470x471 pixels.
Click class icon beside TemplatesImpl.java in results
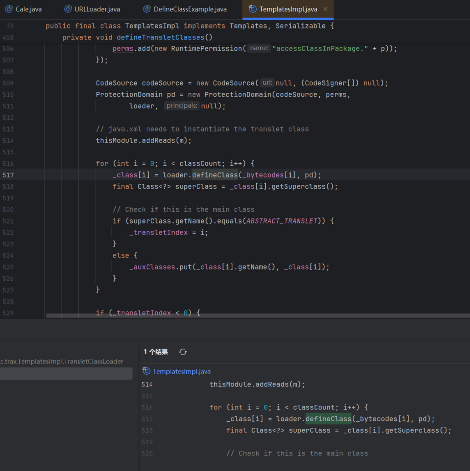147,371
